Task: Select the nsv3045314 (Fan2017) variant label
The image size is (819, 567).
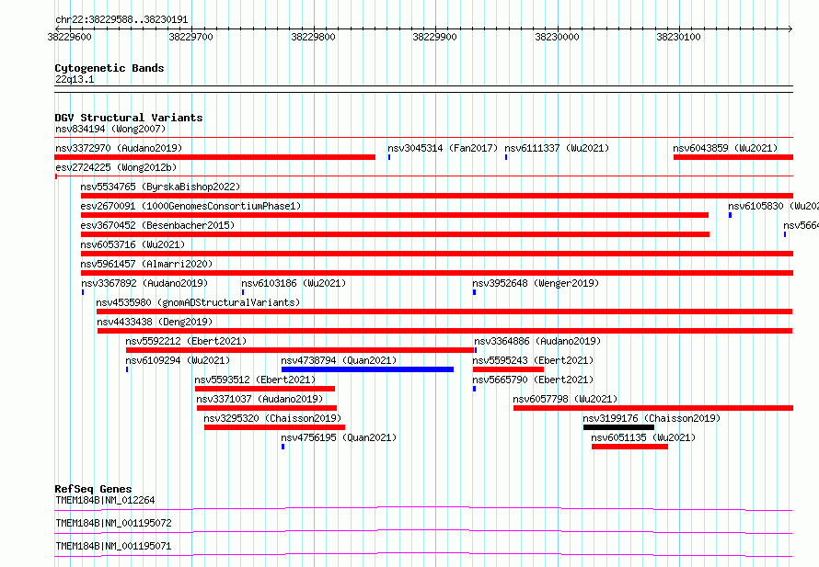Action: pos(443,148)
